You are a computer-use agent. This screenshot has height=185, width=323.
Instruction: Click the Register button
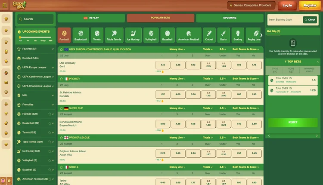point(310,6)
